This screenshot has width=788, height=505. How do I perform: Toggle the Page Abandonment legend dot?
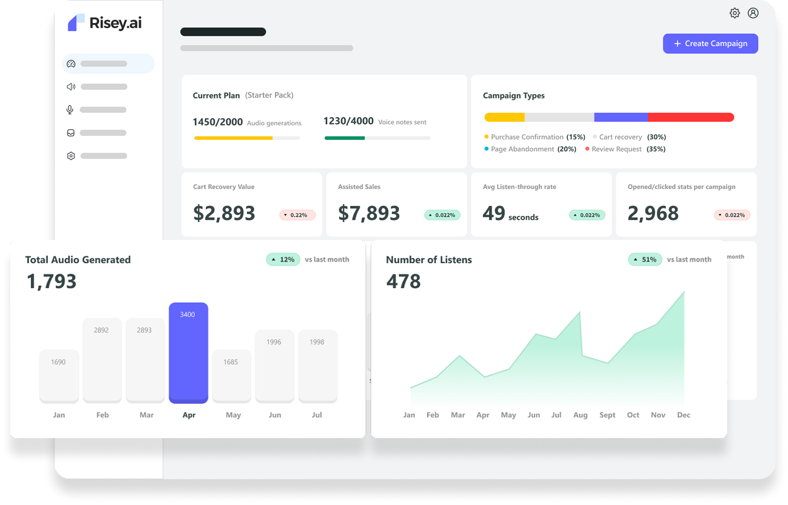(x=486, y=149)
